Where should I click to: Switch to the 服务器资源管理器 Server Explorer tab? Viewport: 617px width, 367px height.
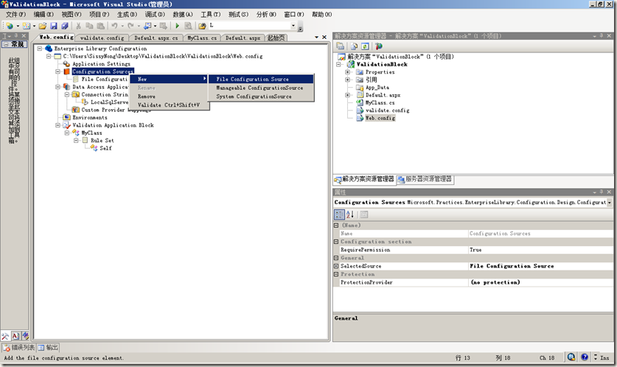[x=425, y=179]
